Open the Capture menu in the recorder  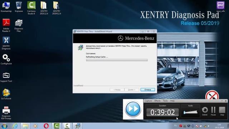click(148, 101)
